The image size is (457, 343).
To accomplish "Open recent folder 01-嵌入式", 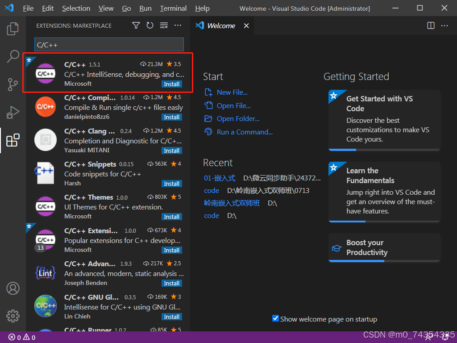I will point(220,178).
